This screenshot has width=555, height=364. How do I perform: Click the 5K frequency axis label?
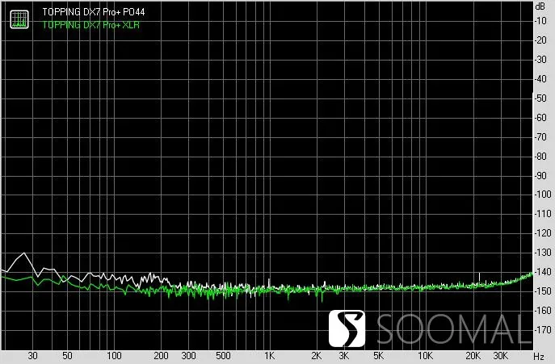[378, 356]
